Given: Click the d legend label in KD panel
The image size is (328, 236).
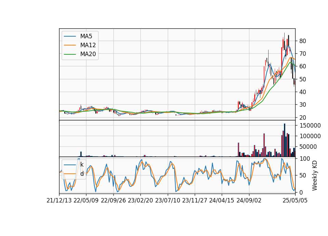Looking at the screenshot, I should click(x=82, y=174).
